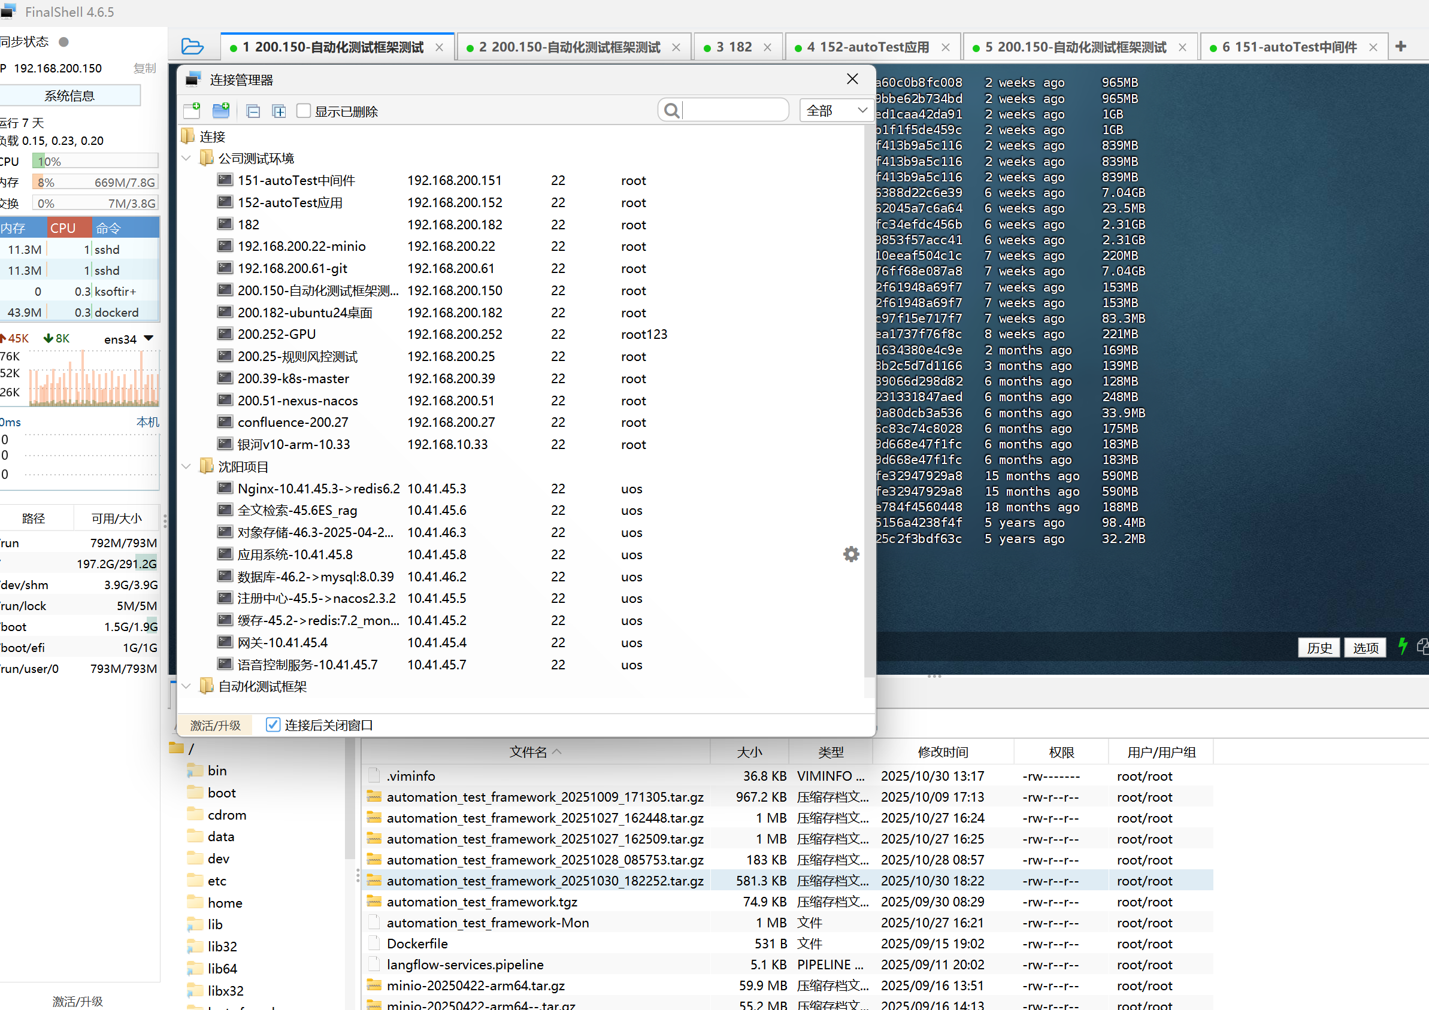This screenshot has width=1429, height=1010.
Task: Select the 200.252-GPU connection entry
Action: 276,334
